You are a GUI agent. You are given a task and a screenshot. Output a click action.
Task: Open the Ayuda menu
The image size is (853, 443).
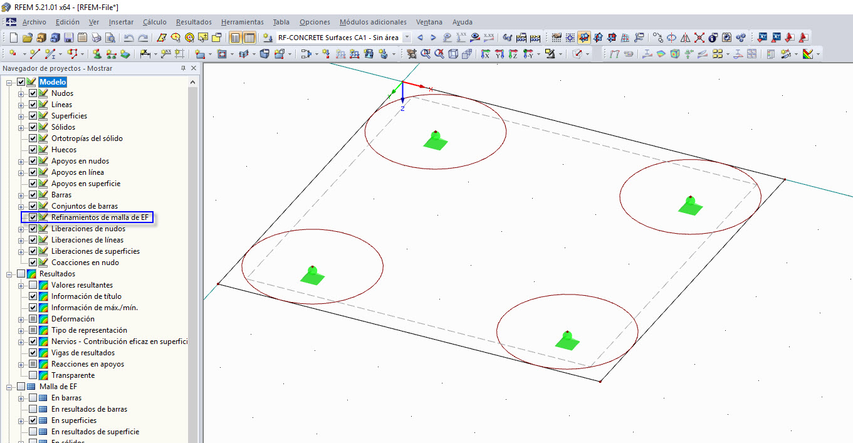[463, 22]
